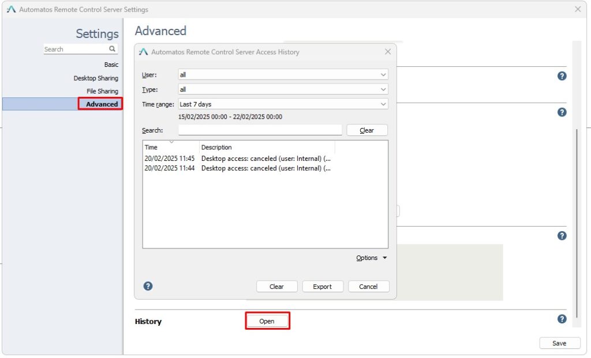
Task: Click the help icon in the topmost Advanced section
Action: (561, 76)
